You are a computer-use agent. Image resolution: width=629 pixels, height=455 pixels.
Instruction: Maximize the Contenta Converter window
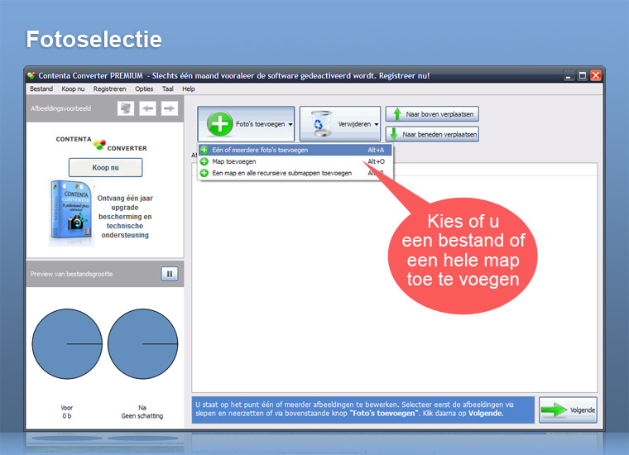583,75
